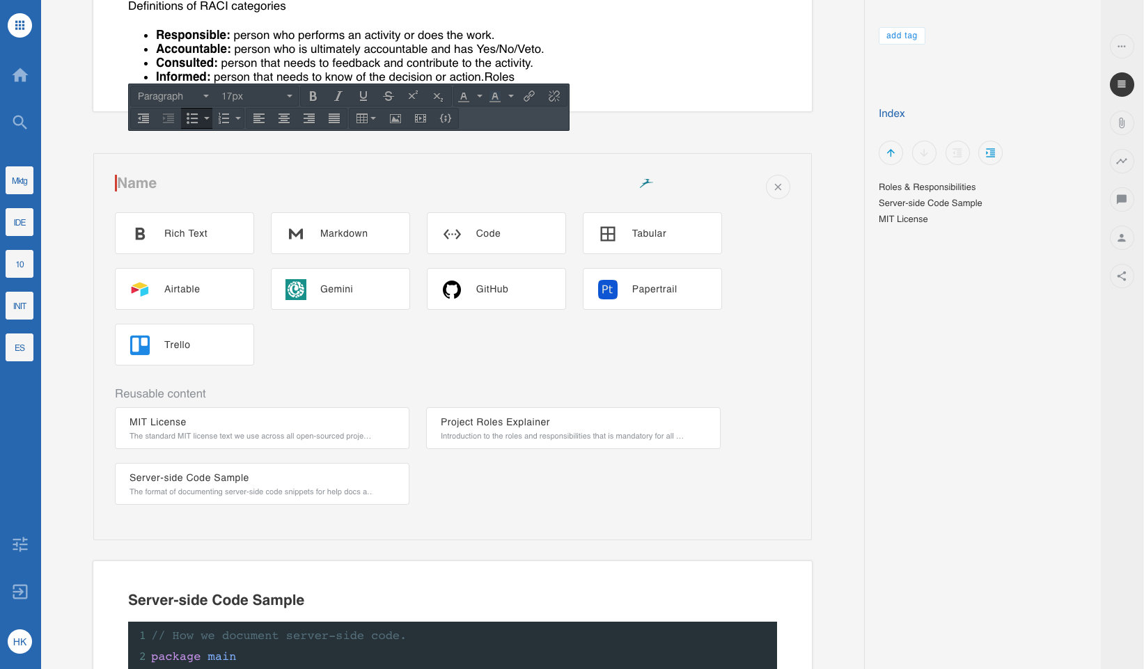Viewport: 1144px width, 669px height.
Task: Toggle strikethrough formatting
Action: tap(388, 96)
